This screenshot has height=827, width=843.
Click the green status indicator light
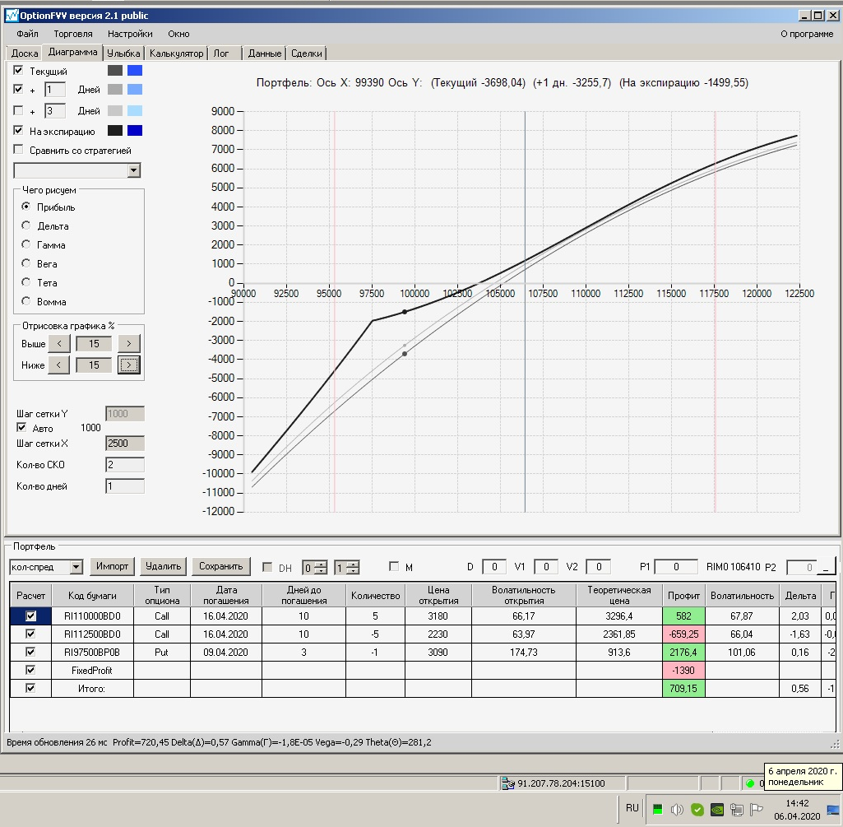click(x=750, y=783)
